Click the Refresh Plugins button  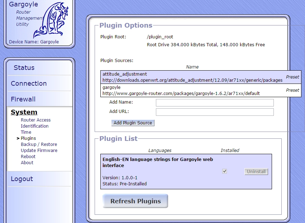point(135,201)
